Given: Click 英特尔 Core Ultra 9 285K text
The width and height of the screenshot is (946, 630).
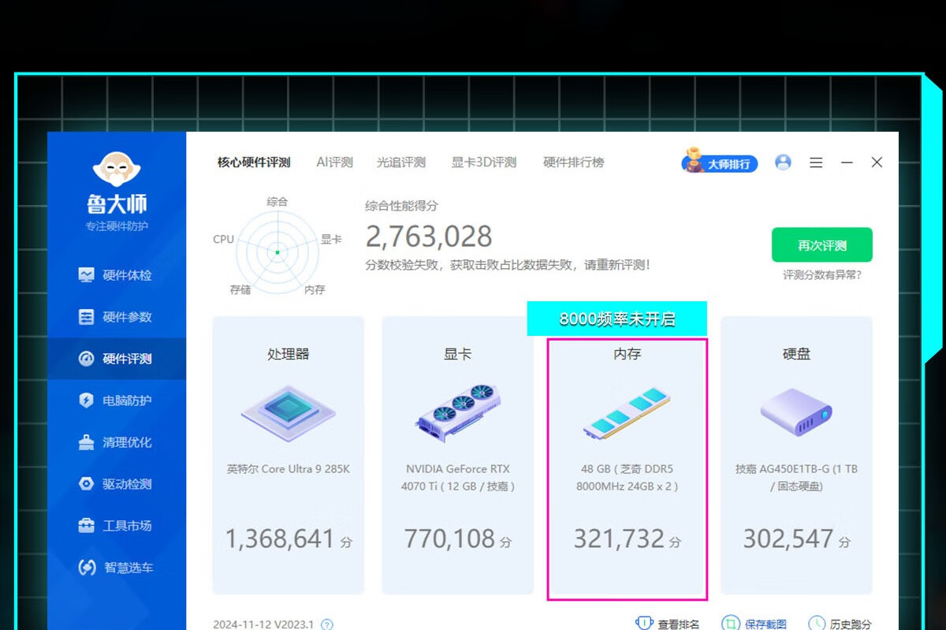Looking at the screenshot, I should (x=289, y=468).
